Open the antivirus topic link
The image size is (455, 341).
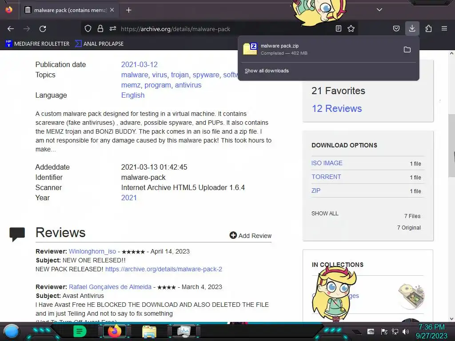coord(188,85)
